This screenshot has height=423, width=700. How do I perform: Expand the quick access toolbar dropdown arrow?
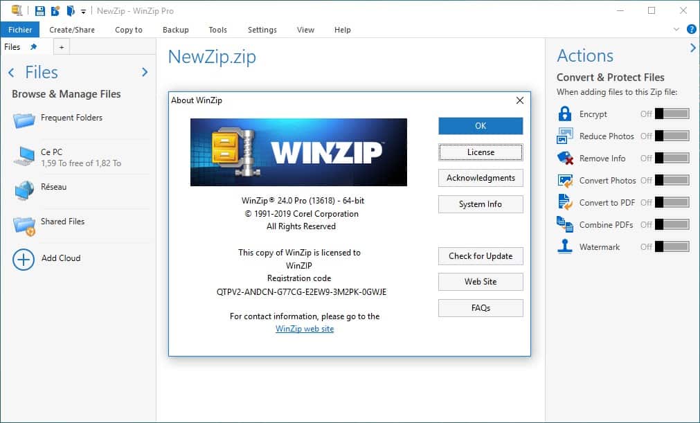pos(83,11)
